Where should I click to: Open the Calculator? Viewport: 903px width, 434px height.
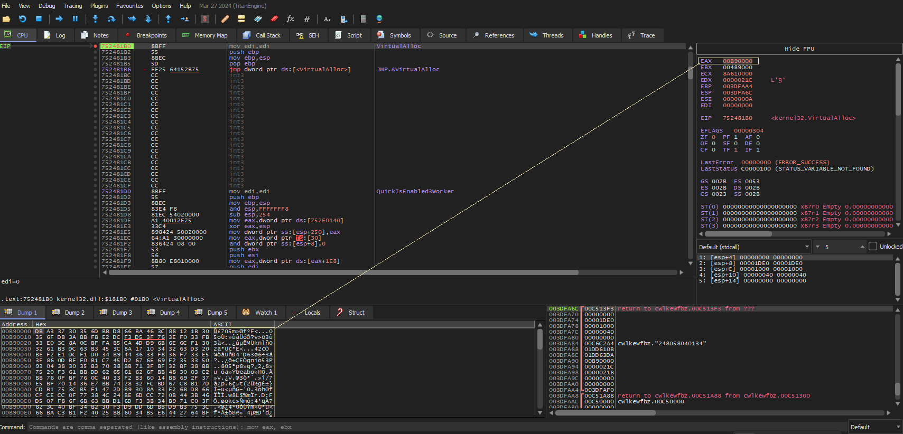coord(363,19)
